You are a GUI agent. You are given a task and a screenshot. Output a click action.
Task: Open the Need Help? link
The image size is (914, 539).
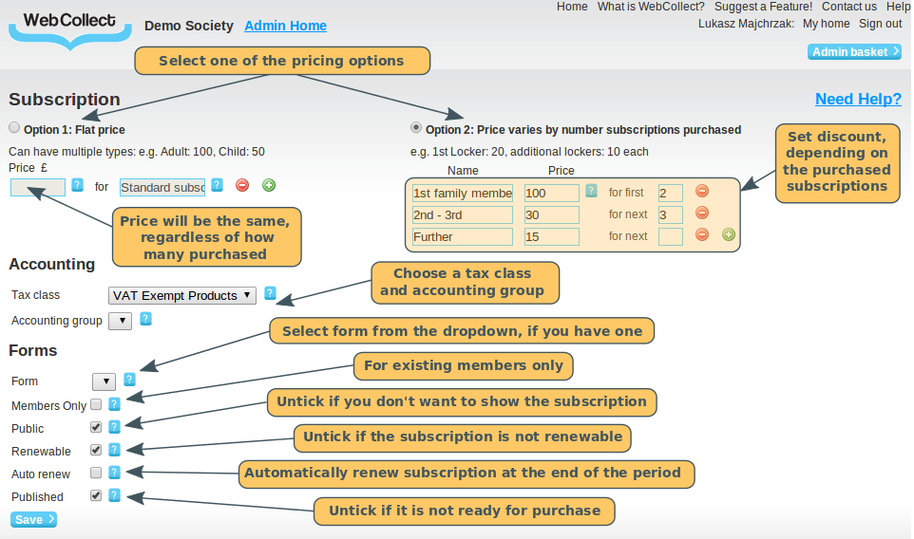point(858,100)
